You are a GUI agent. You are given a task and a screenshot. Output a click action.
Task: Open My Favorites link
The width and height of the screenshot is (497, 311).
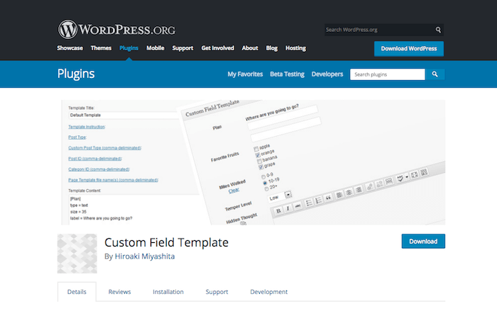point(245,74)
